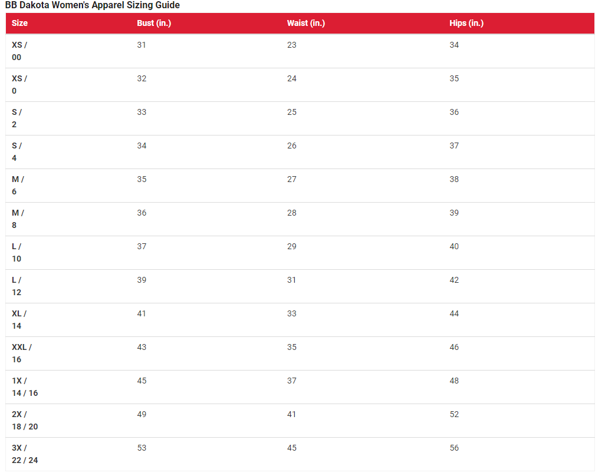Click bust value 49 in 2X row
Image resolution: width=605 pixels, height=476 pixels.
[x=142, y=414]
